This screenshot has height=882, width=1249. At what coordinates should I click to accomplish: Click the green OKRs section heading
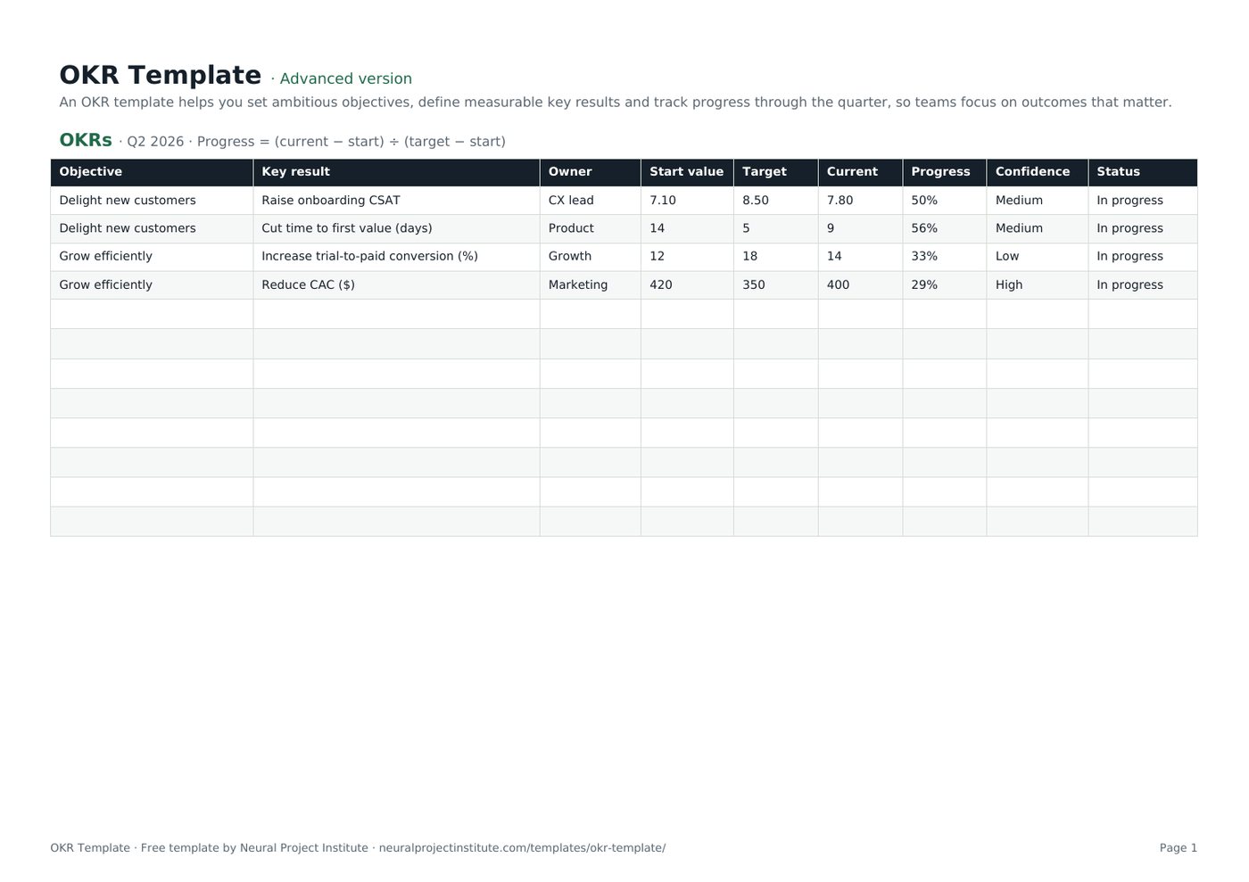86,140
